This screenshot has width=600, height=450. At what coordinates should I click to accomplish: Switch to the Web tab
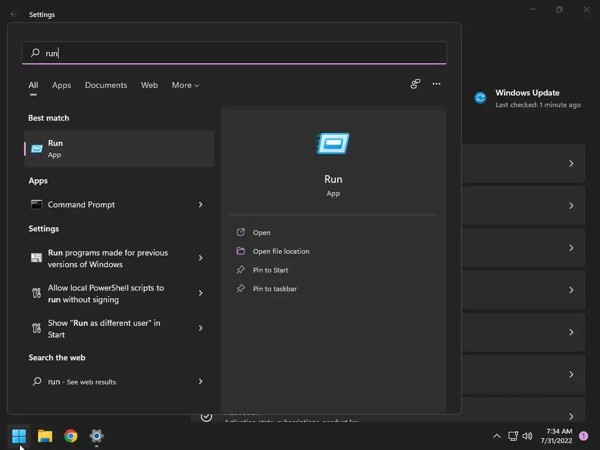coord(149,85)
